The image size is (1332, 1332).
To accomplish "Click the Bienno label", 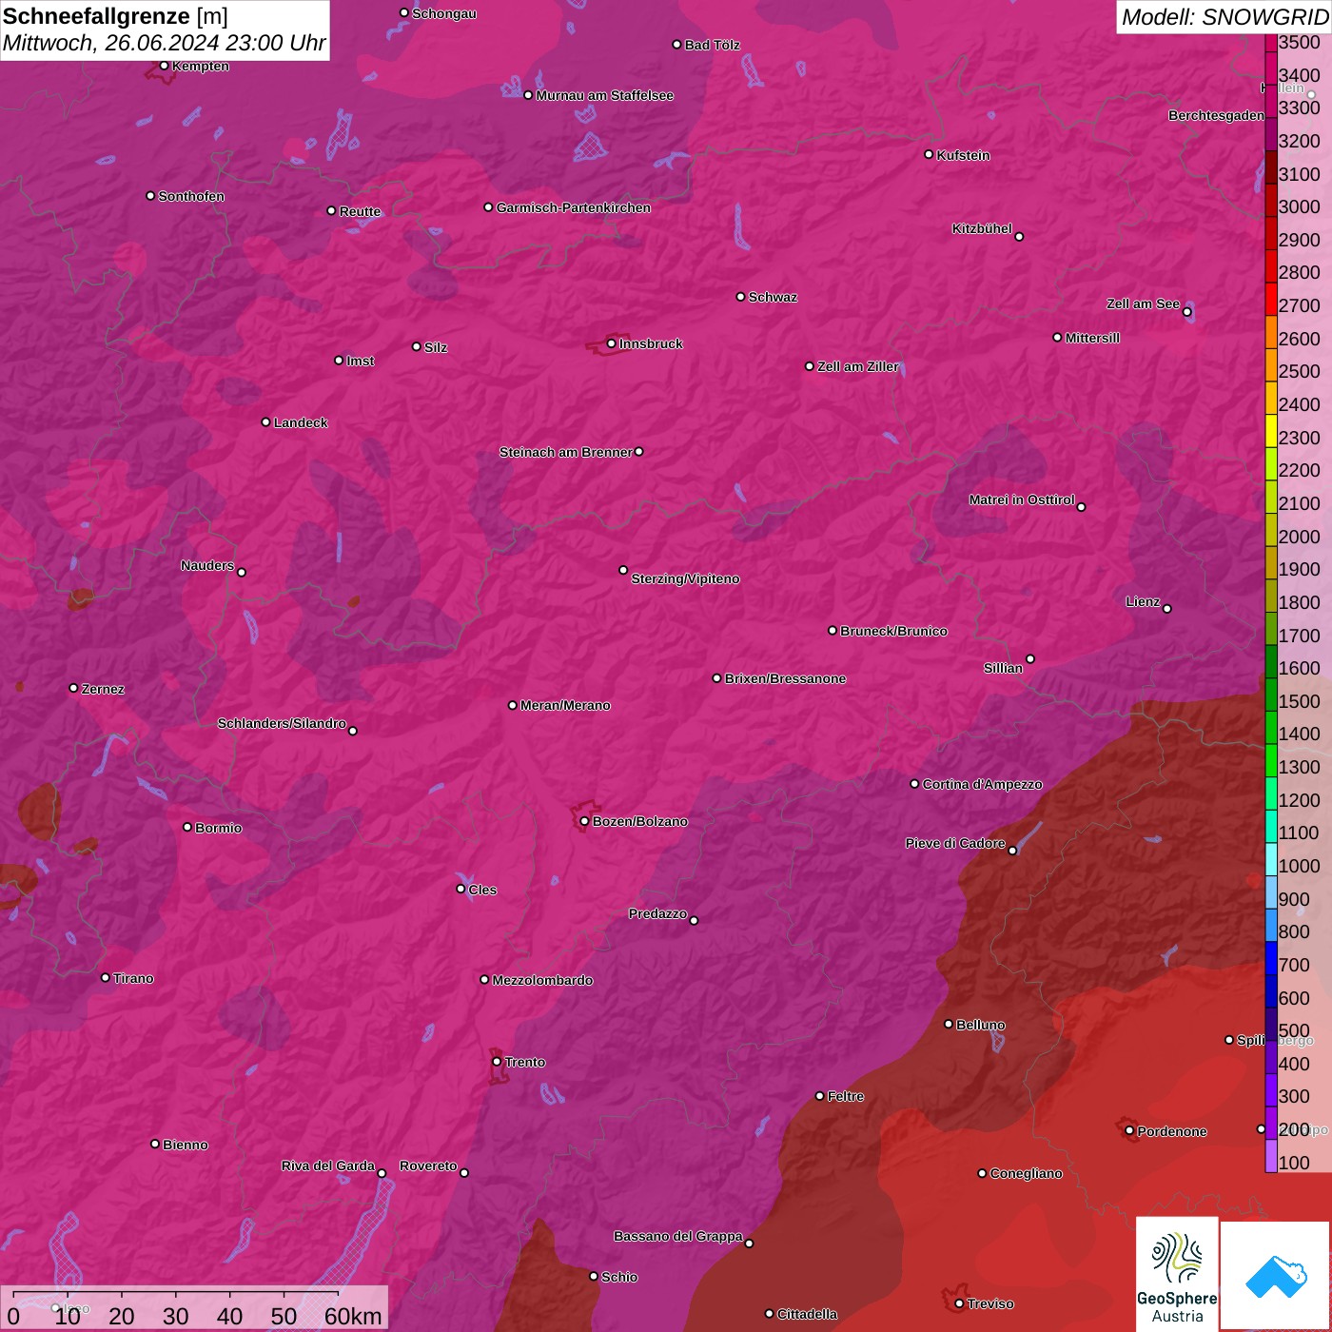I will pos(186,1145).
